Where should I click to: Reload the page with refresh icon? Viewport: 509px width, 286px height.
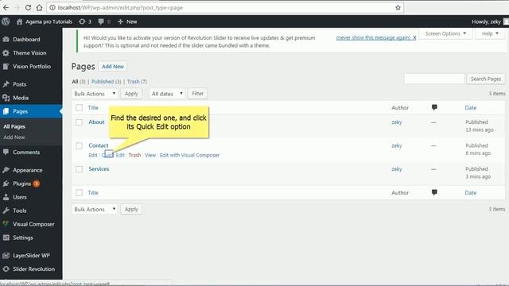point(29,7)
